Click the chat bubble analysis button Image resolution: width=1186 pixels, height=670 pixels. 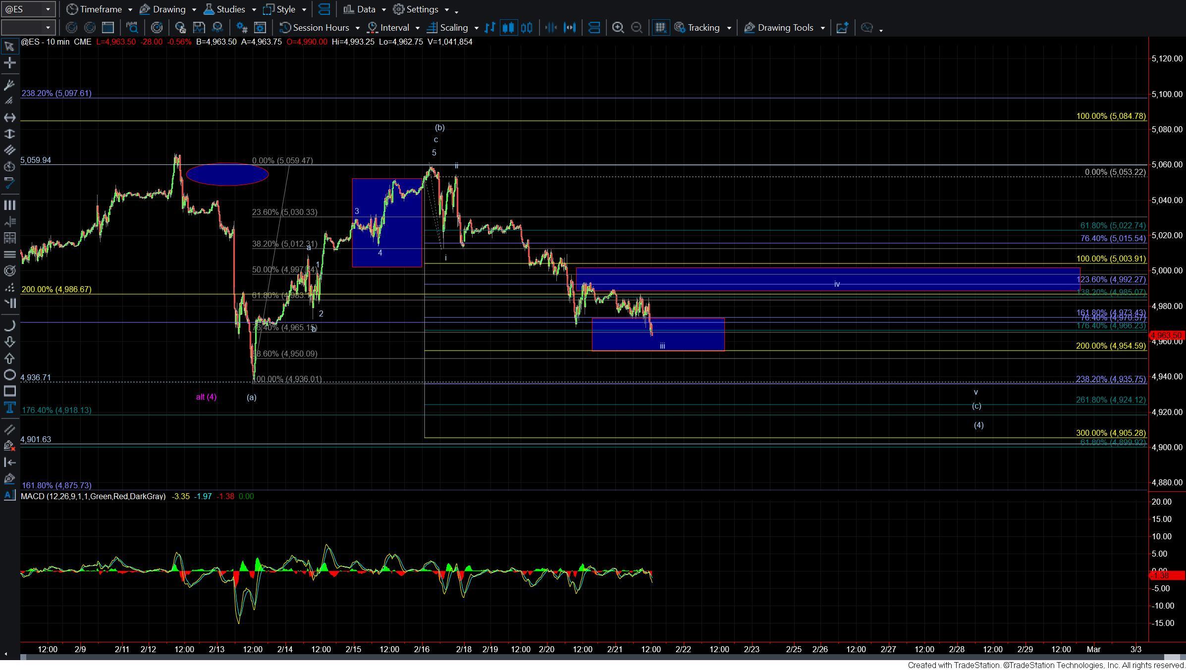(866, 28)
